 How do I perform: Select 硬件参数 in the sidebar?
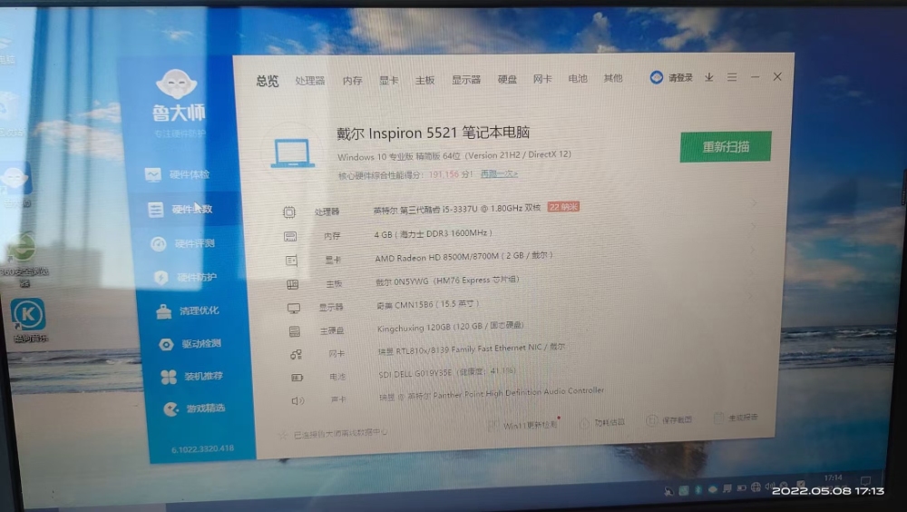180,209
